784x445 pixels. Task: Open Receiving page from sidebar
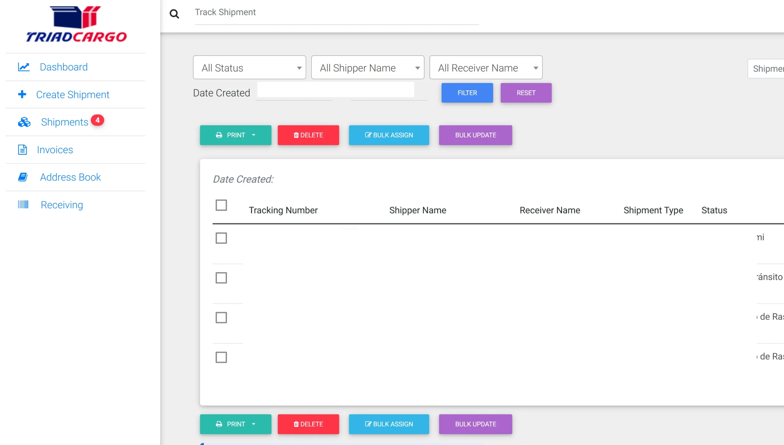(62, 205)
